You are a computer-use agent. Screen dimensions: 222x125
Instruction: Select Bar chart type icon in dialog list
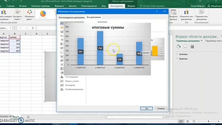pos(62,44)
